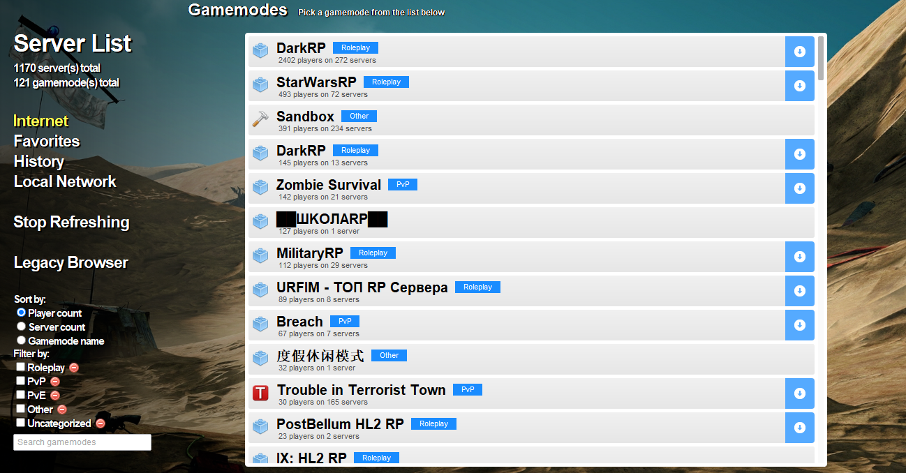Viewport: 906px width, 473px height.
Task: Click the Roleplay tag on URFIM
Action: click(477, 287)
